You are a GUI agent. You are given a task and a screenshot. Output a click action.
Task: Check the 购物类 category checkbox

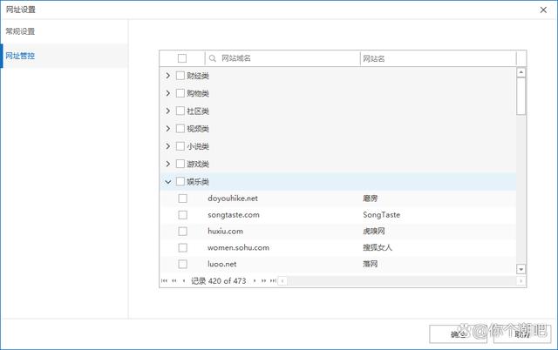pyautogui.click(x=180, y=93)
